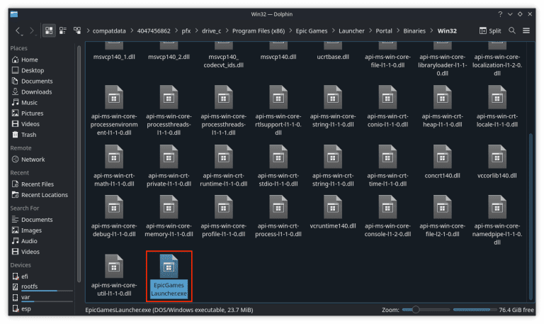Expand chevron before Portal breadcrumb
Image resolution: width=544 pixels, height=324 pixels.
[370, 31]
